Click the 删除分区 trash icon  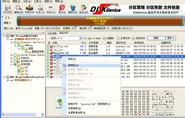tap(73, 9)
